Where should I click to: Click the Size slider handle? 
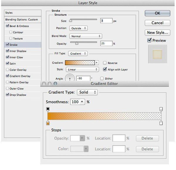click(x=71, y=21)
